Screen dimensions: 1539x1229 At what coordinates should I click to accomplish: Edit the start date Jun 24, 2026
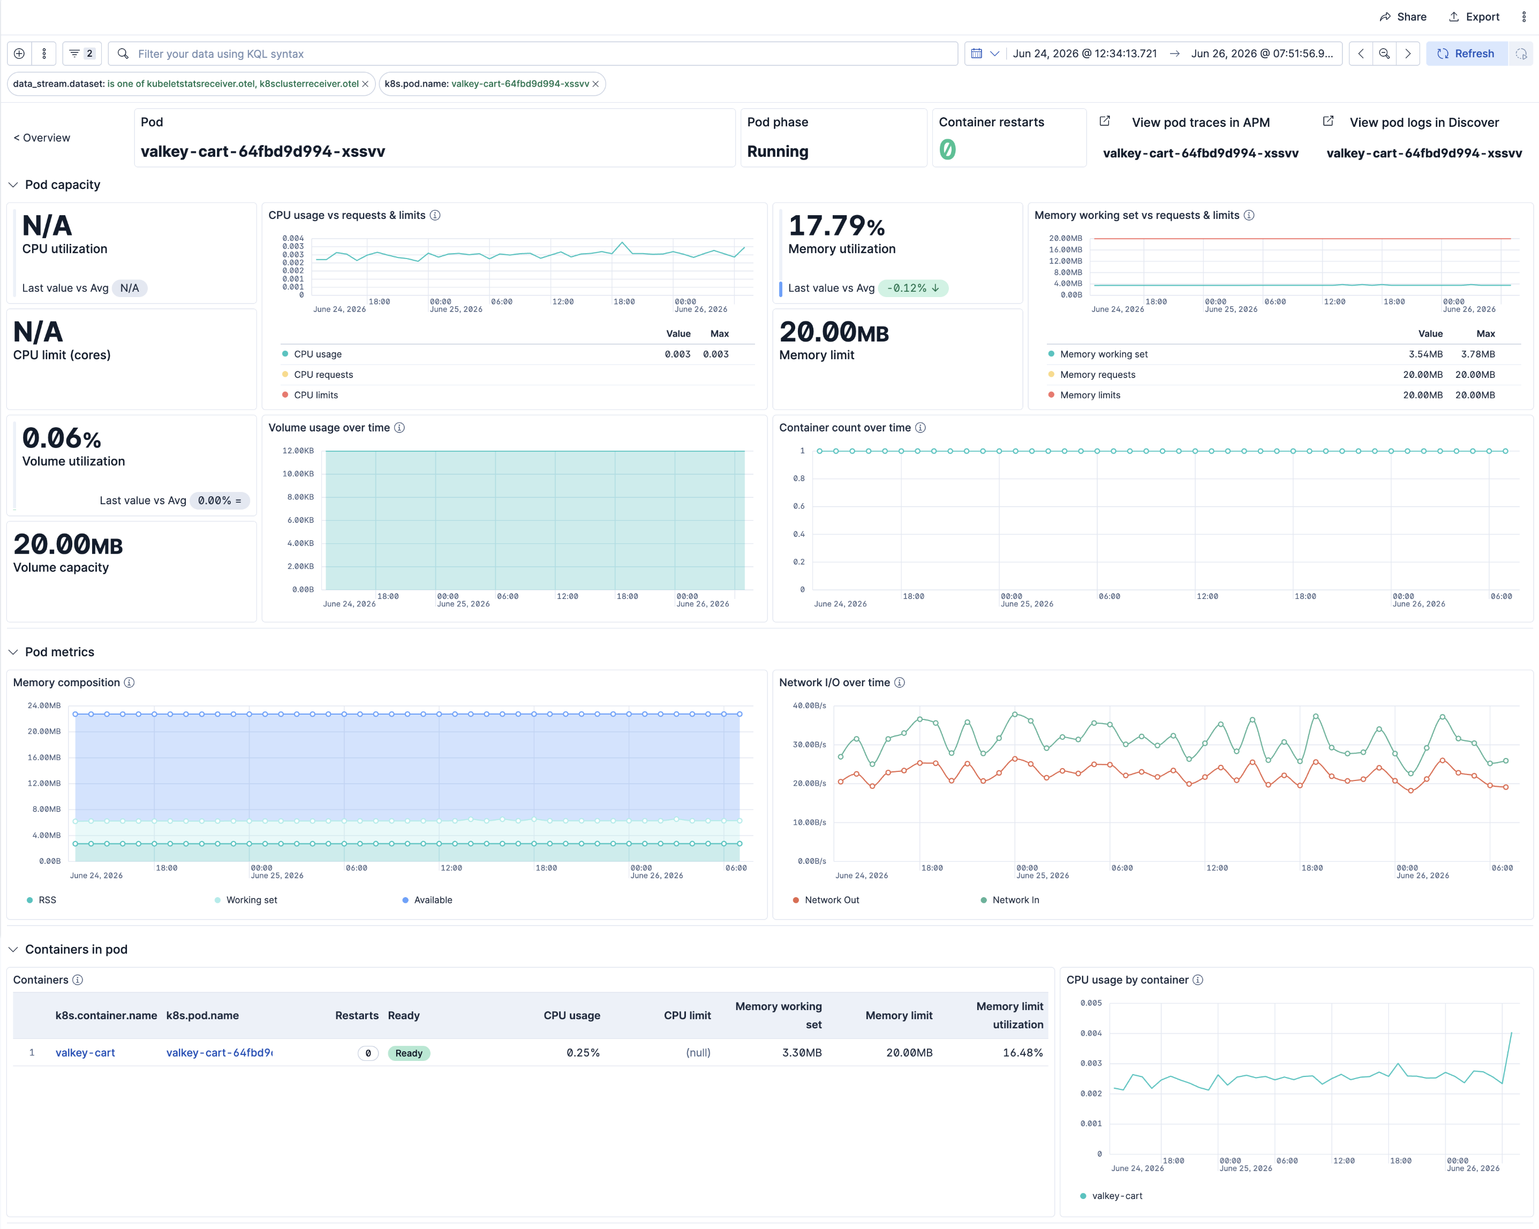point(1084,54)
